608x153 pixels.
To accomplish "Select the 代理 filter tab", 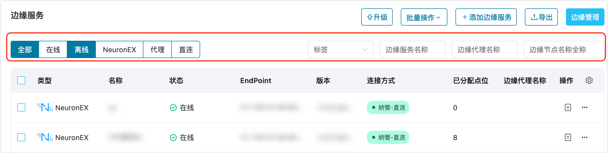I will pyautogui.click(x=157, y=50).
